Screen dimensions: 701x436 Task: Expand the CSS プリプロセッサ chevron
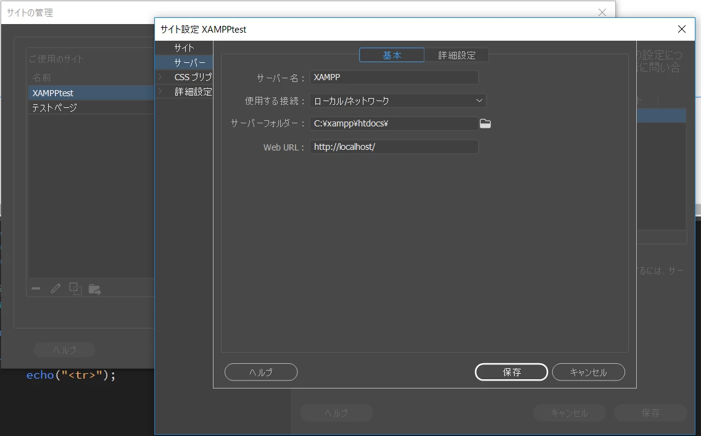pyautogui.click(x=160, y=77)
